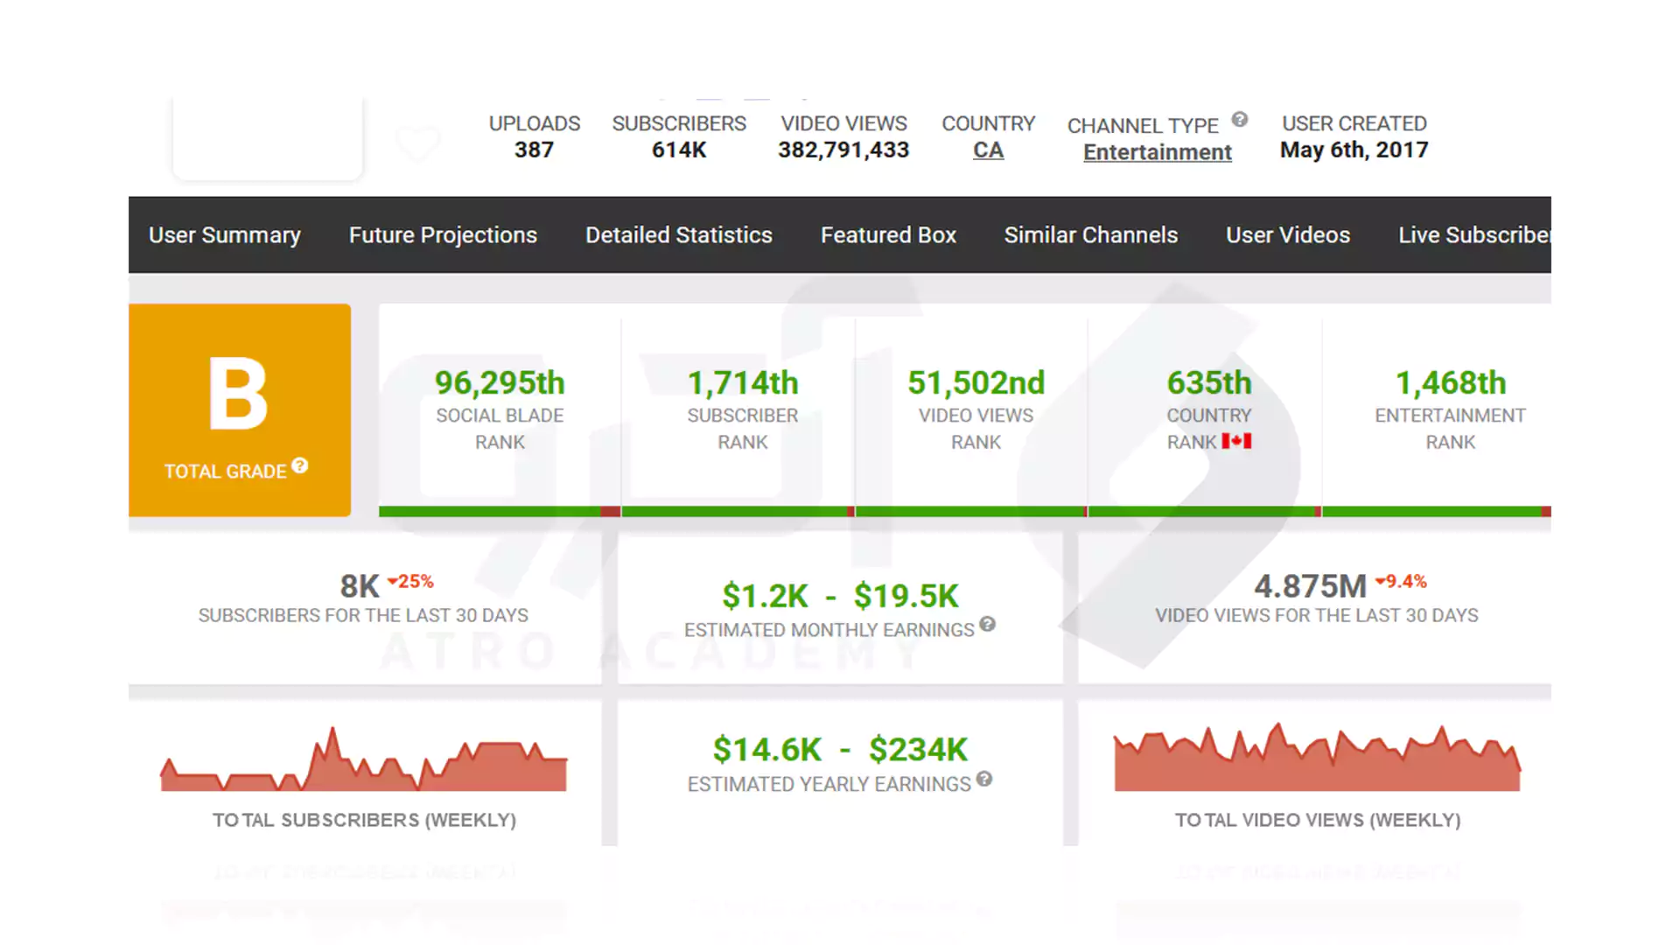Click the progress bar under Entertainment Rank
The image size is (1680, 945).
point(1437,511)
